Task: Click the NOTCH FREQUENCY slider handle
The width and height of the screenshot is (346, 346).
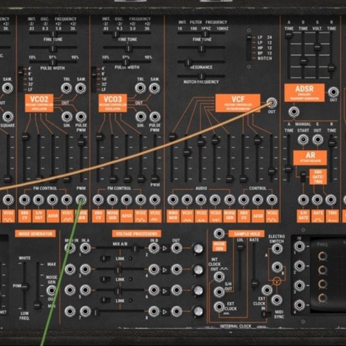Action: 201,76
